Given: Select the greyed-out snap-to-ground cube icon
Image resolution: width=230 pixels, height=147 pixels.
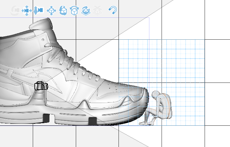Looking at the screenshot, I should click(x=97, y=11).
